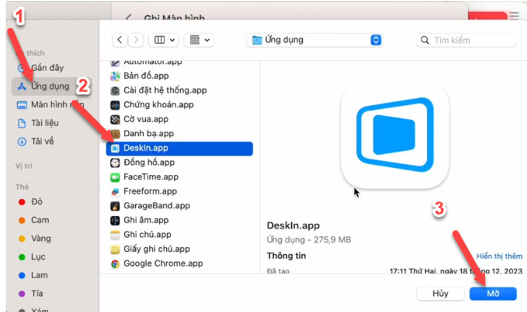Image resolution: width=527 pixels, height=312 pixels.
Task: Click the large DeskIn preview icon
Action: tap(395, 135)
